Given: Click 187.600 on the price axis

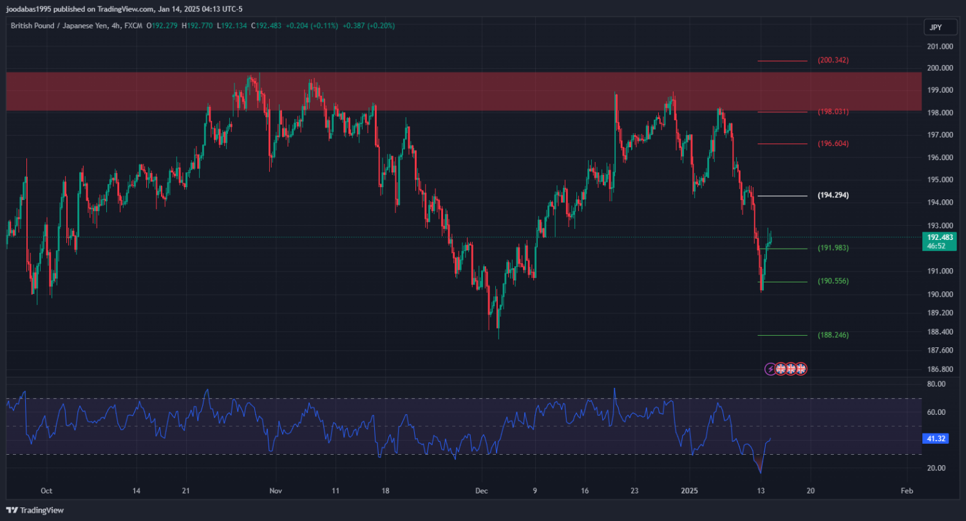Looking at the screenshot, I should (x=941, y=351).
